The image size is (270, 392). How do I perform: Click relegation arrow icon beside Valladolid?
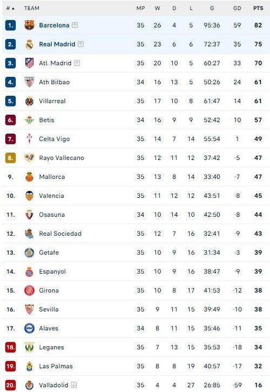(x=73, y=385)
